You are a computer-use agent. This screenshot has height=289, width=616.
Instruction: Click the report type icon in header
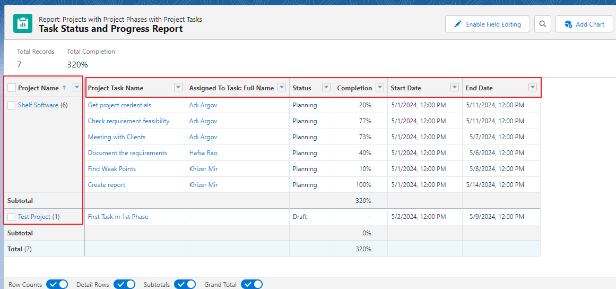point(23,24)
